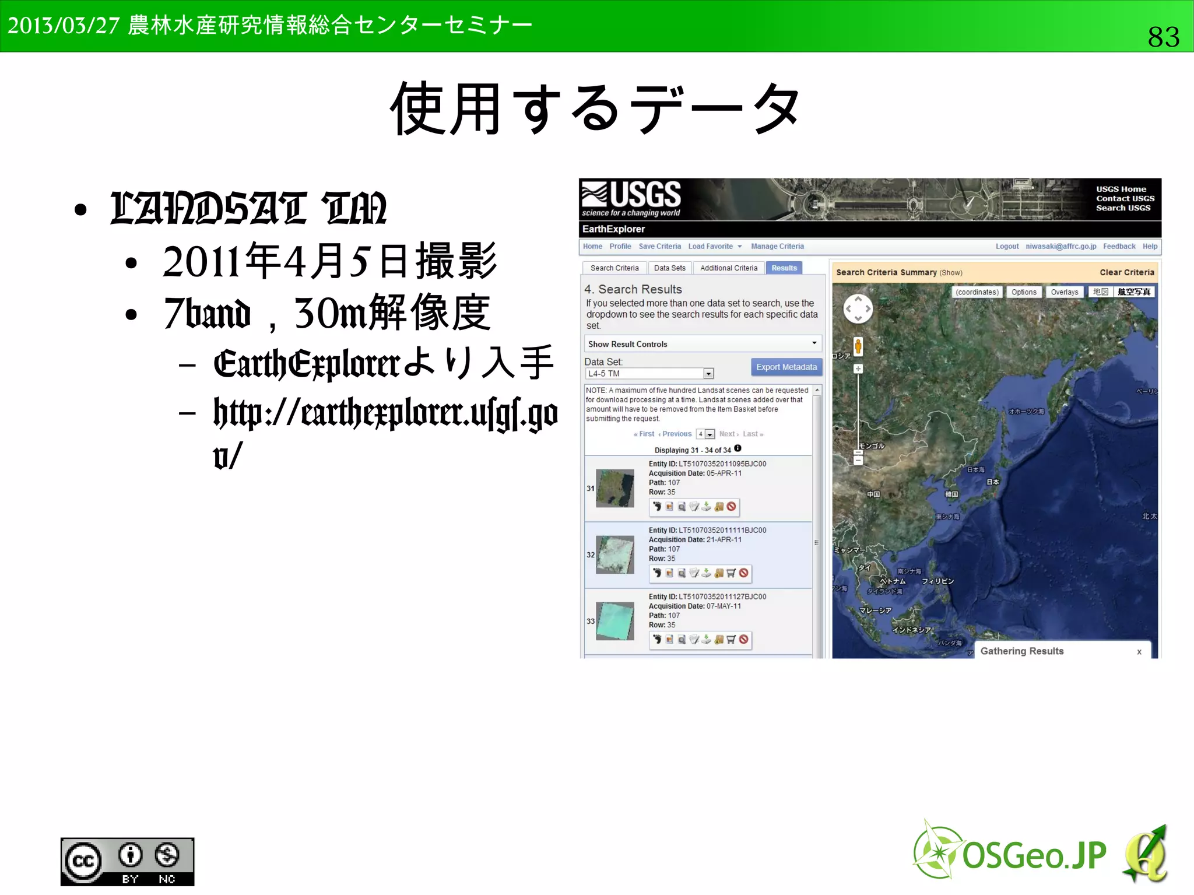
Task: Click the USGS Home link
Action: coord(1121,189)
